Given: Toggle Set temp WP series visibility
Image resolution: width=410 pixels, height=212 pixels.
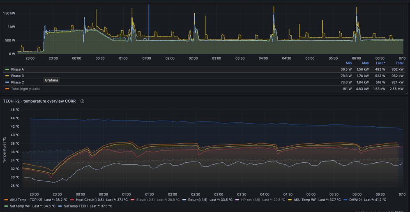Looking at the screenshot, I should tap(20, 206).
